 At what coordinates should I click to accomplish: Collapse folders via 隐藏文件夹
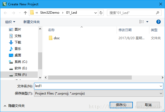coord(14,106)
